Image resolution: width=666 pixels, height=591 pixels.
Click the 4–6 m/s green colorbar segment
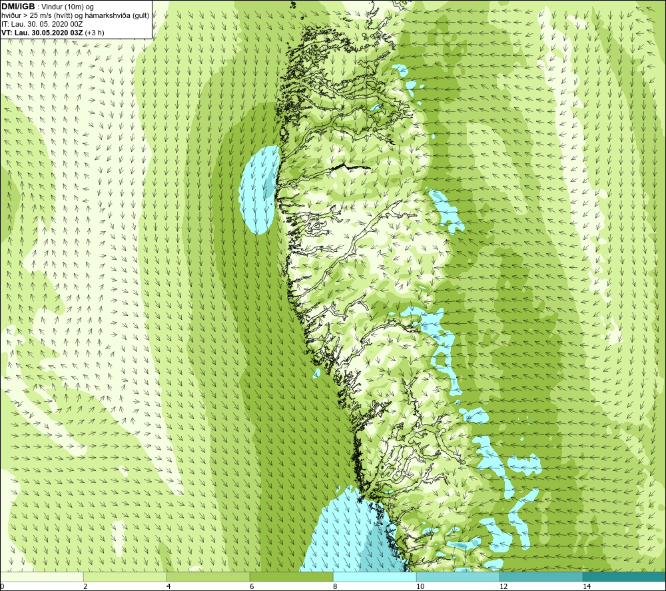pyautogui.click(x=208, y=576)
